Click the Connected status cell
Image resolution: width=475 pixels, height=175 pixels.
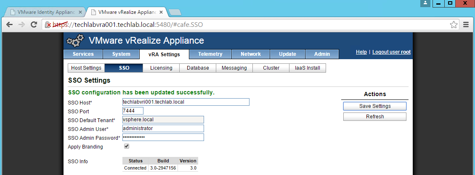pyautogui.click(x=135, y=168)
